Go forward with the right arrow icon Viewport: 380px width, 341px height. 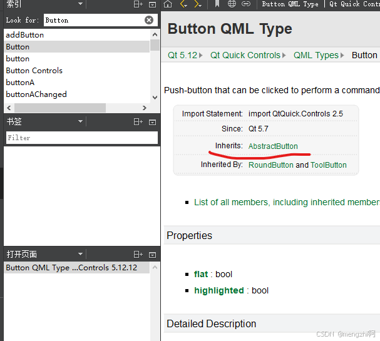[x=197, y=4]
